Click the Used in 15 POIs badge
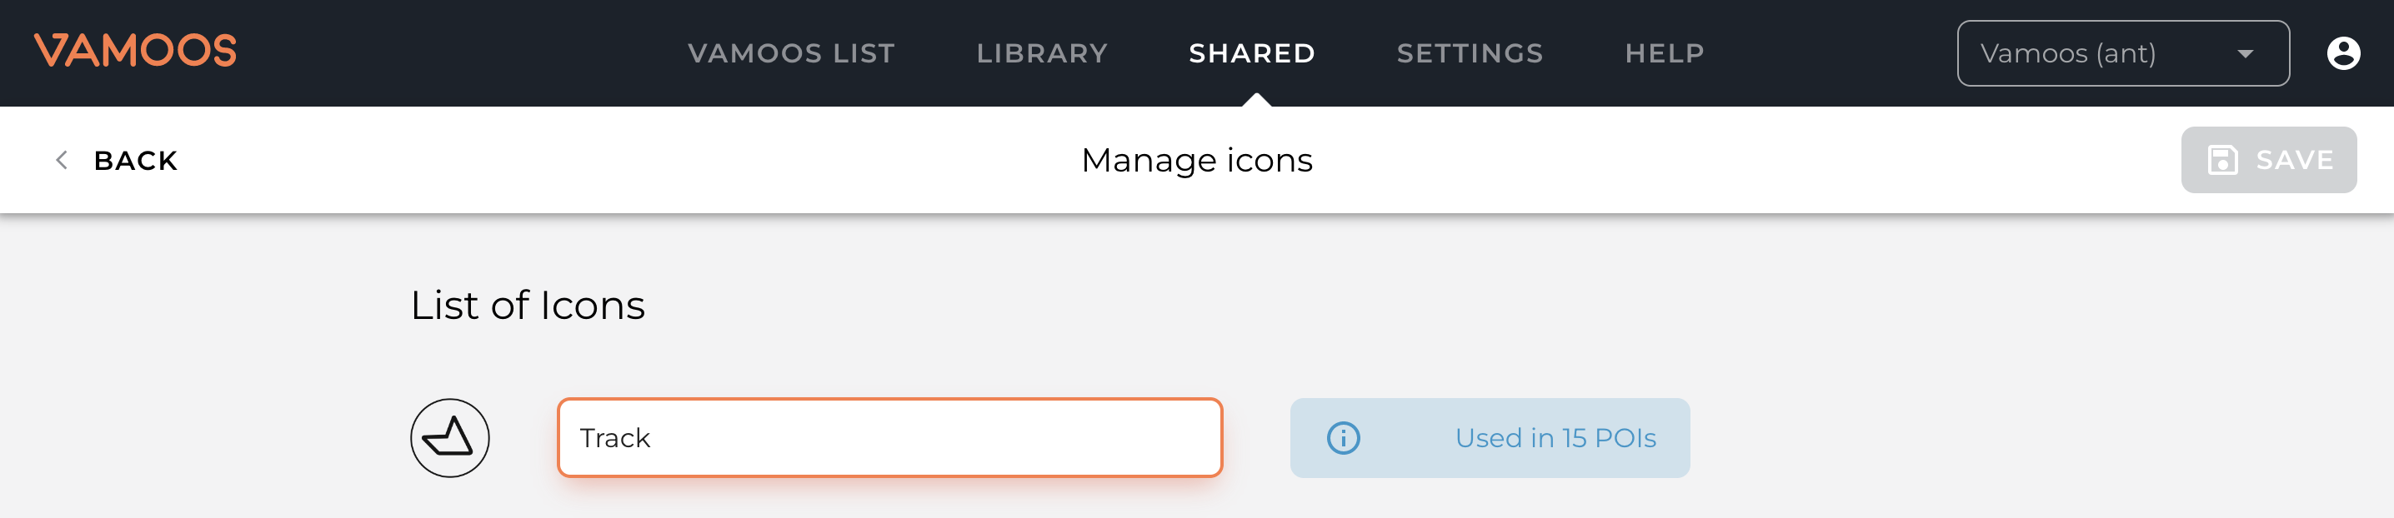2394x518 pixels. click(x=1489, y=437)
